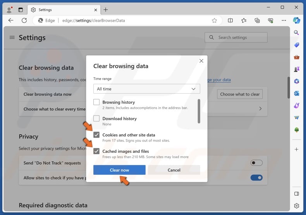Close the Settings tab
The height and width of the screenshot is (215, 306).
click(x=96, y=10)
